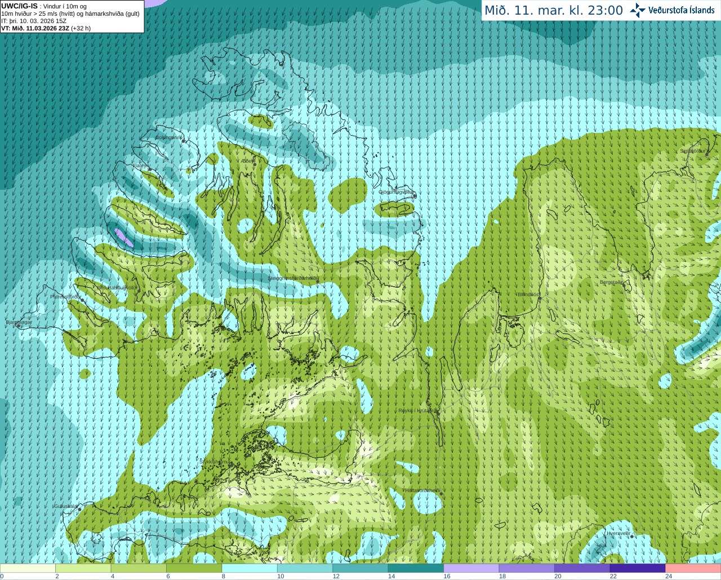Click the lavender 16–18 m/s legend swatch
Image resolution: width=721 pixels, height=580 pixels.
click(471, 568)
